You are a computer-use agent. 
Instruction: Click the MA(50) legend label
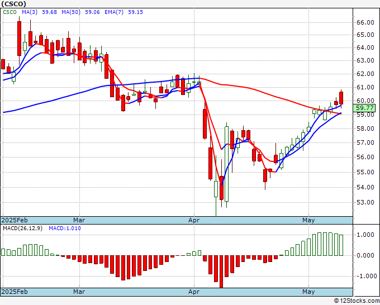(71, 12)
